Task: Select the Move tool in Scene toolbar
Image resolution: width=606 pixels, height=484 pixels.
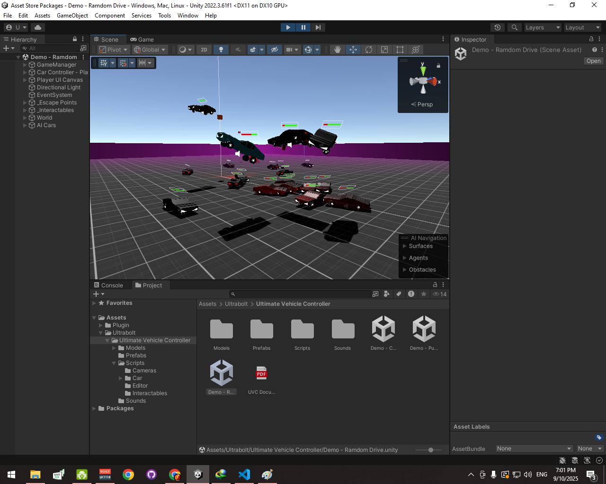Action: click(353, 50)
